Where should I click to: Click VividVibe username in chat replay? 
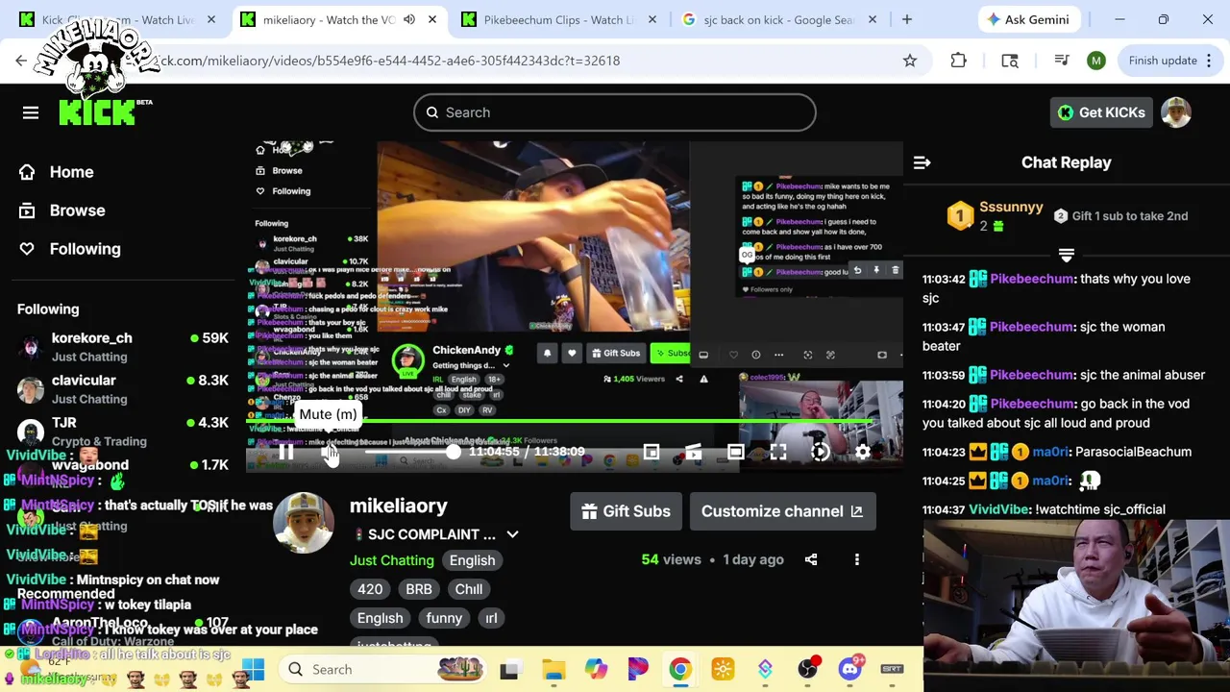tap(999, 509)
